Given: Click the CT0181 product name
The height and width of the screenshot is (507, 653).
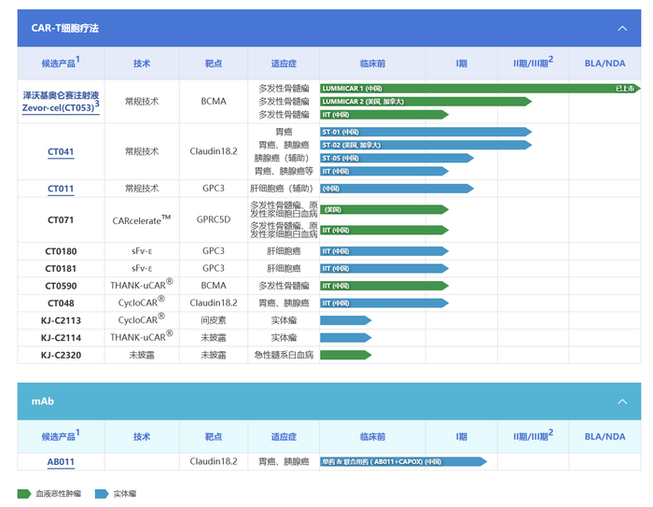Looking at the screenshot, I should click(x=61, y=269).
